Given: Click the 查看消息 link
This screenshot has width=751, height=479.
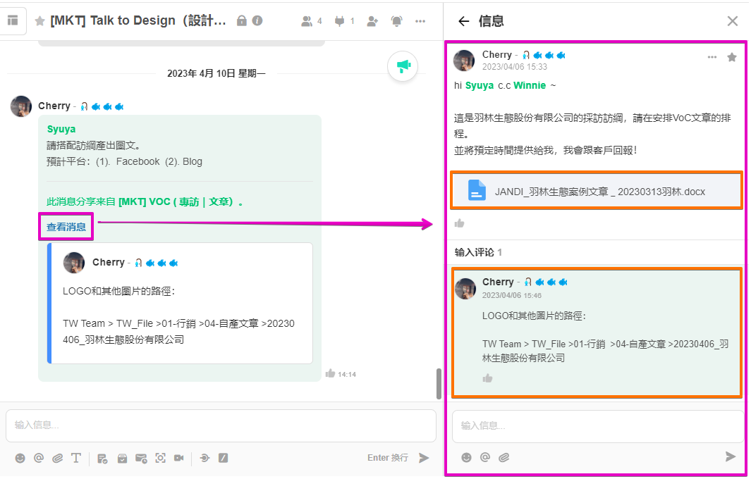Looking at the screenshot, I should 66,227.
